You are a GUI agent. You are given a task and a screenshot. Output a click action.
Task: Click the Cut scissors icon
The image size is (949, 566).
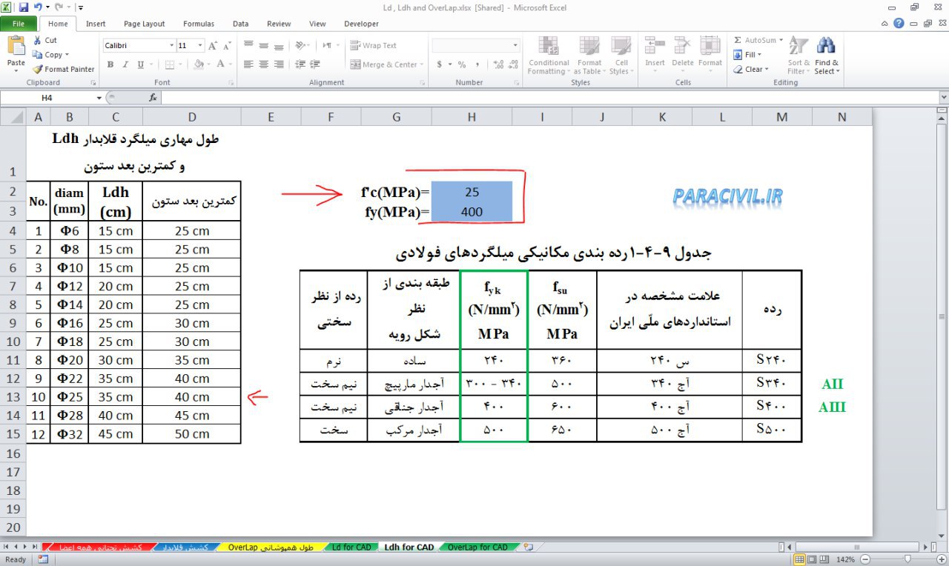pyautogui.click(x=38, y=41)
